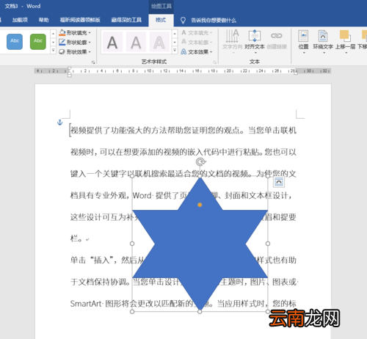Open the 藏得深的工具 tab
The width and height of the screenshot is (367, 339).
point(126,20)
